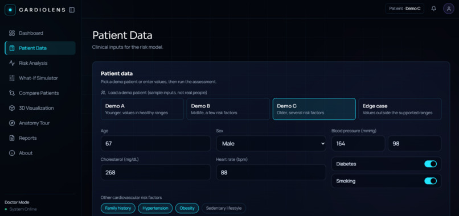Click the Anatomy Tour compass icon
Image resolution: width=459 pixels, height=216 pixels.
click(12, 123)
